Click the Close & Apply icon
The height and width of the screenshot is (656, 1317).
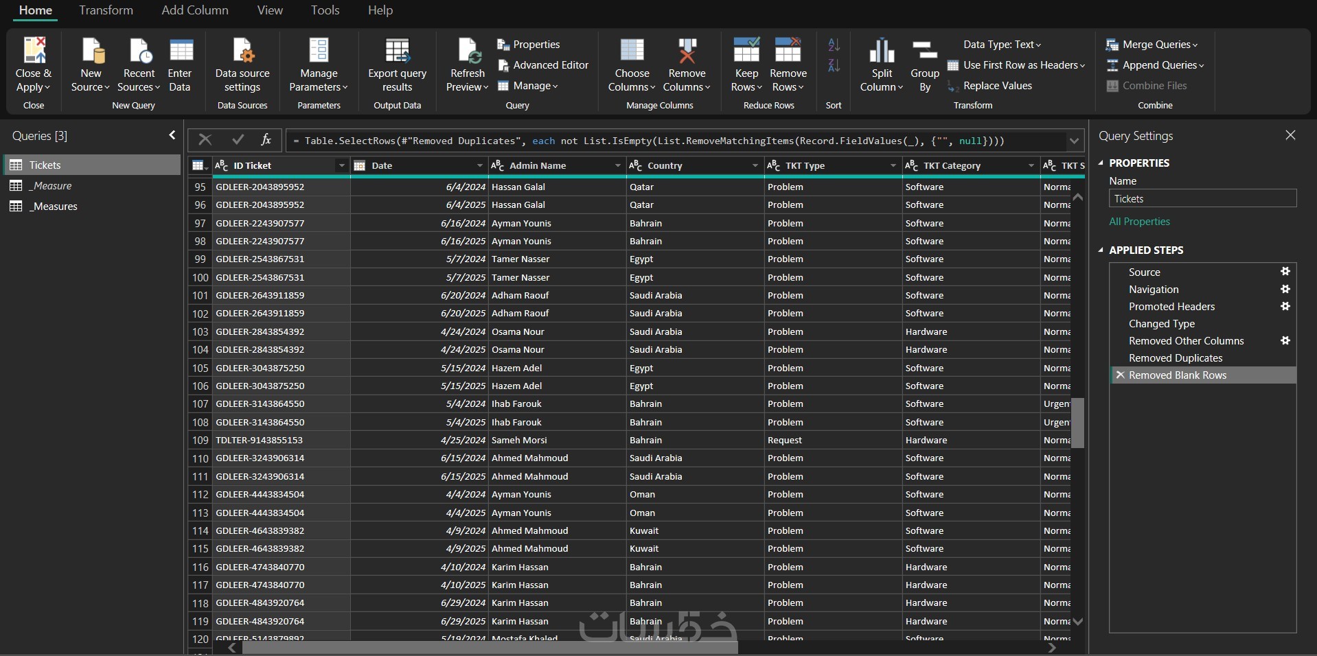point(34,51)
